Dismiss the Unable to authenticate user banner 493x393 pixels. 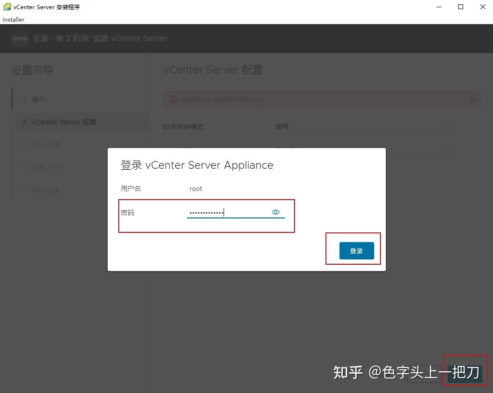[472, 99]
